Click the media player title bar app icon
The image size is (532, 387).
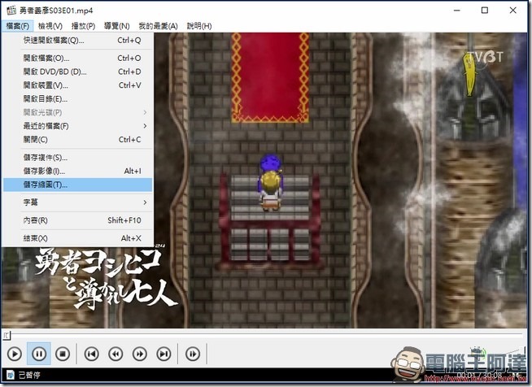tap(11, 11)
